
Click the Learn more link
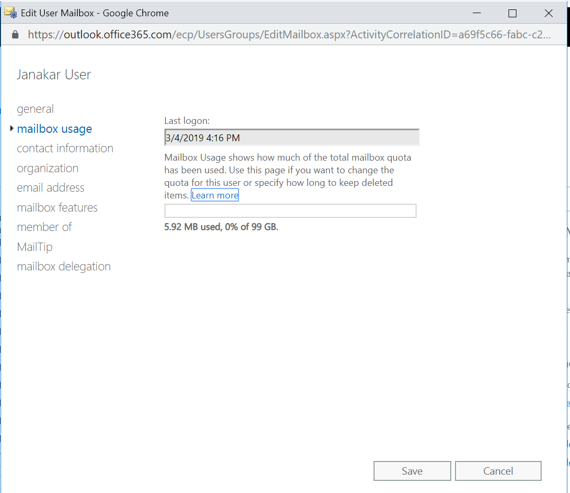[x=215, y=195]
